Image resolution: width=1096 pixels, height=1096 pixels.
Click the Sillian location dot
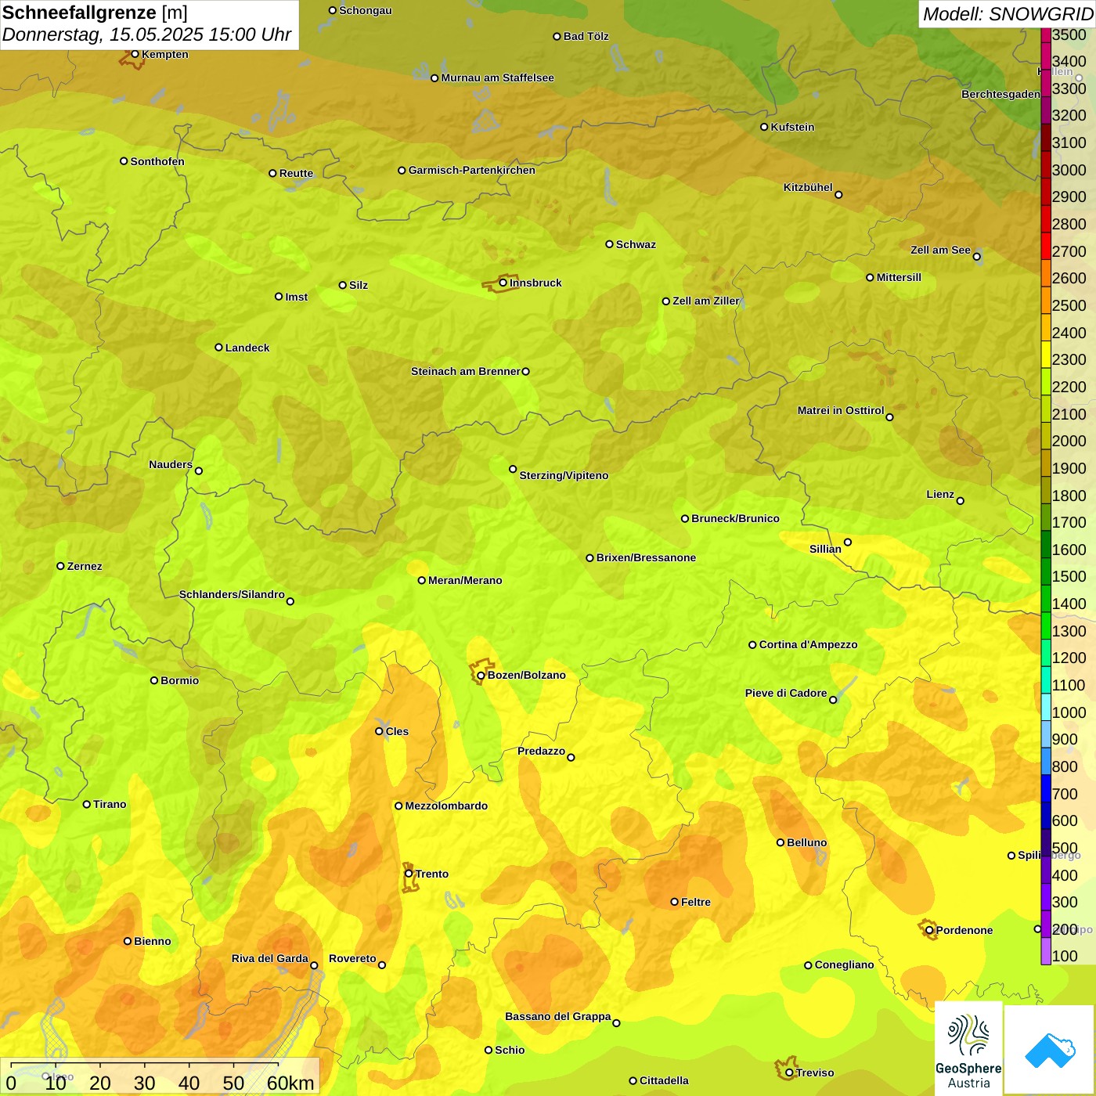848,542
